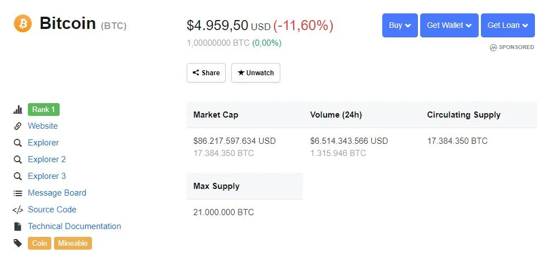The image size is (545, 277).
Task: Visit the Technical Documentation link
Action: pos(74,226)
